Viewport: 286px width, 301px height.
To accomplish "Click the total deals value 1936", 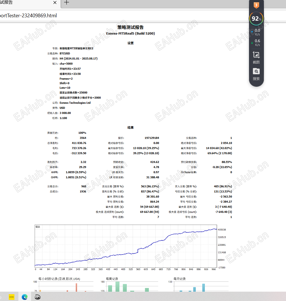I will click(83, 192).
